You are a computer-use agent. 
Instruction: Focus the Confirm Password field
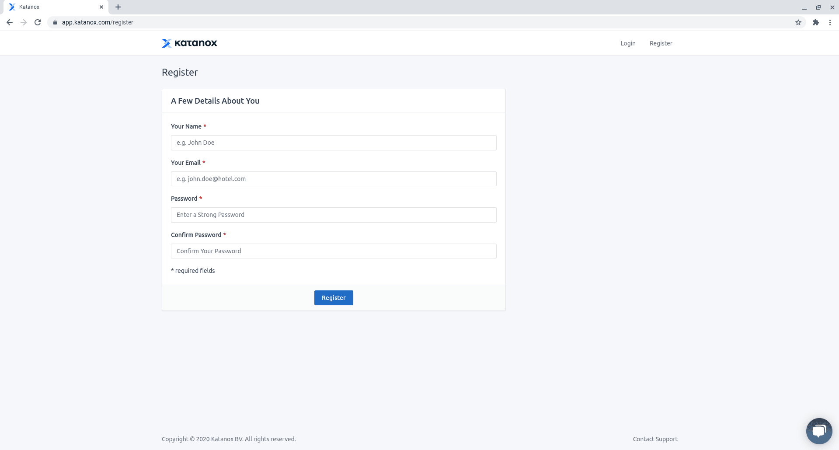(334, 251)
